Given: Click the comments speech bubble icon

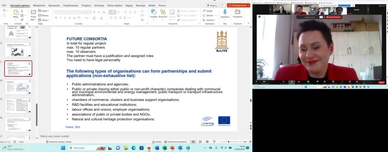Looking at the screenshot, I should tap(223, 5).
